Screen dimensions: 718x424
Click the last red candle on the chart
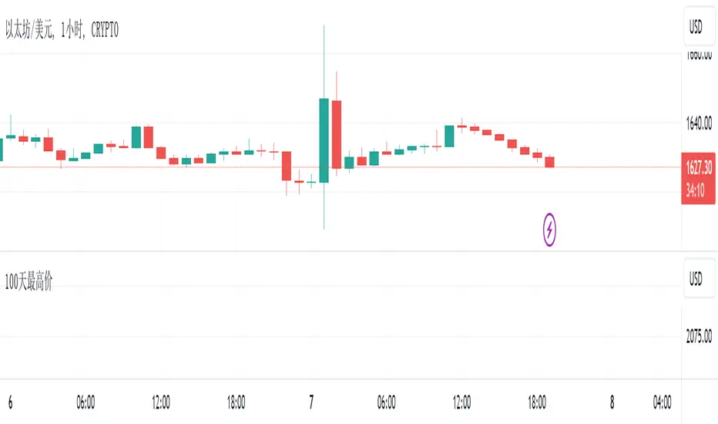[550, 162]
